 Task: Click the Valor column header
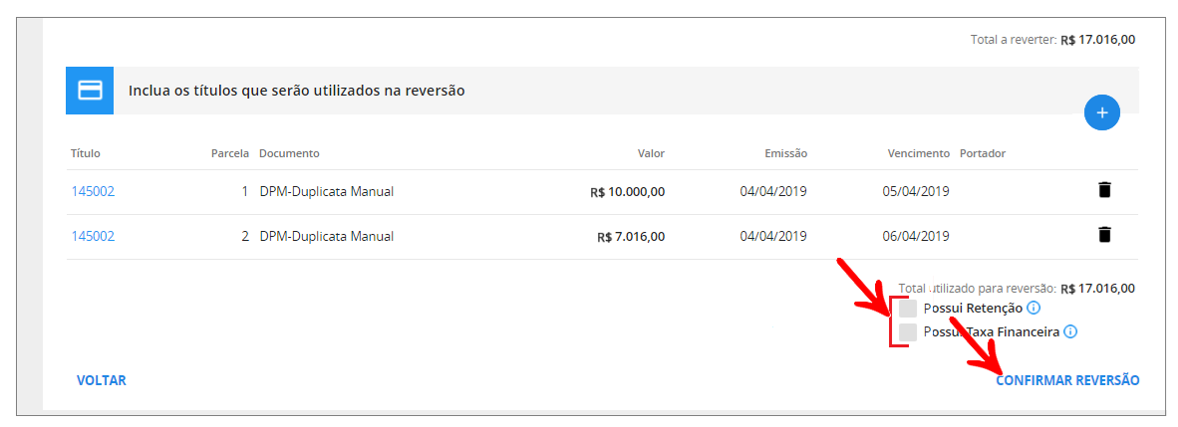pyautogui.click(x=651, y=153)
